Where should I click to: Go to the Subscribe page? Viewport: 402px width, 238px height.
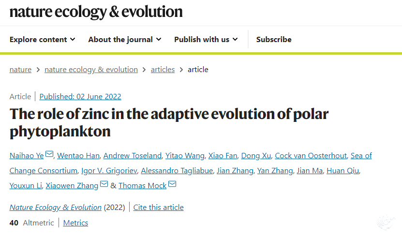pyautogui.click(x=274, y=40)
